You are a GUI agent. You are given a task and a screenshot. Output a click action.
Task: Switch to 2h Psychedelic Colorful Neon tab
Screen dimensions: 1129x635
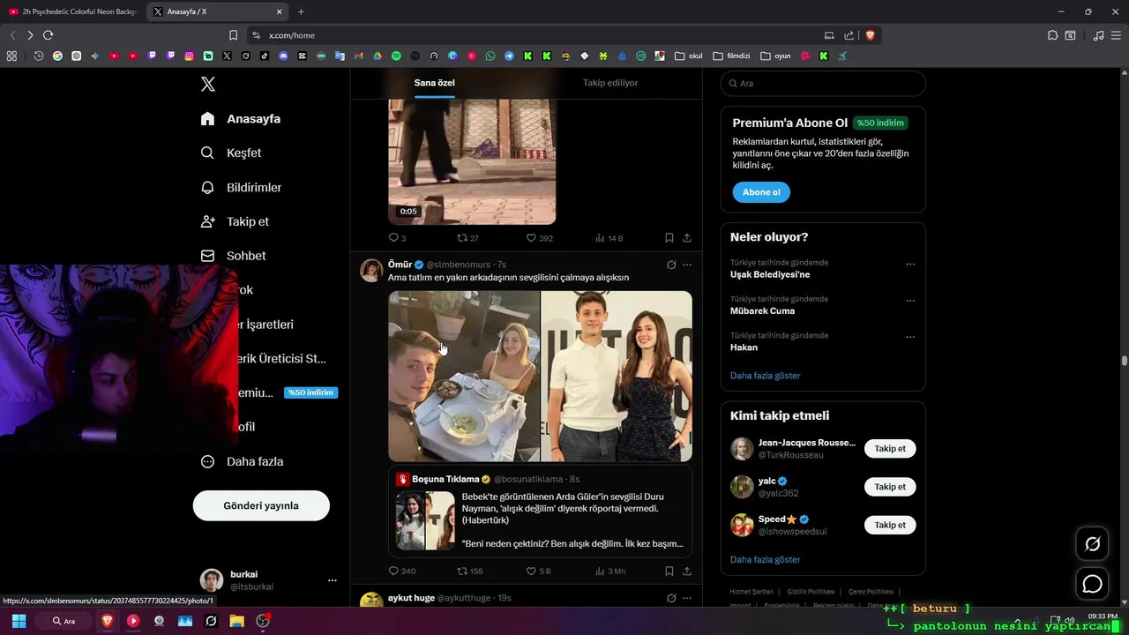click(72, 11)
